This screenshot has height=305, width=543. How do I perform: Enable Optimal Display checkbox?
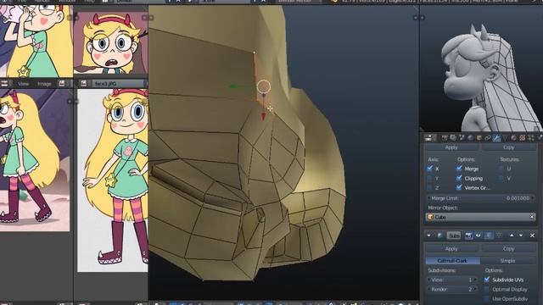tap(487, 289)
